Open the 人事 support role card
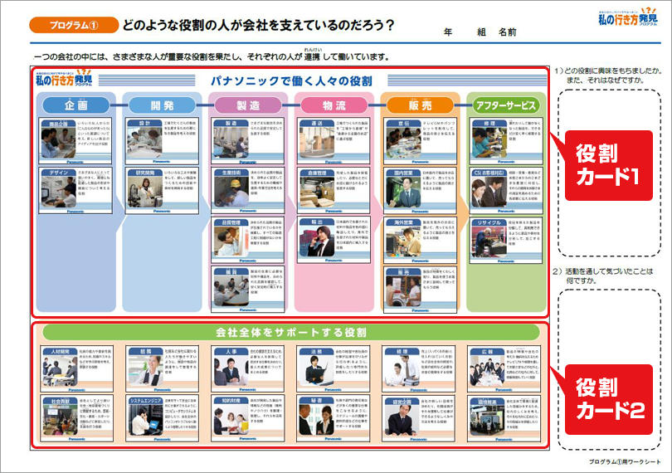This screenshot has height=473, width=672. 247,369
